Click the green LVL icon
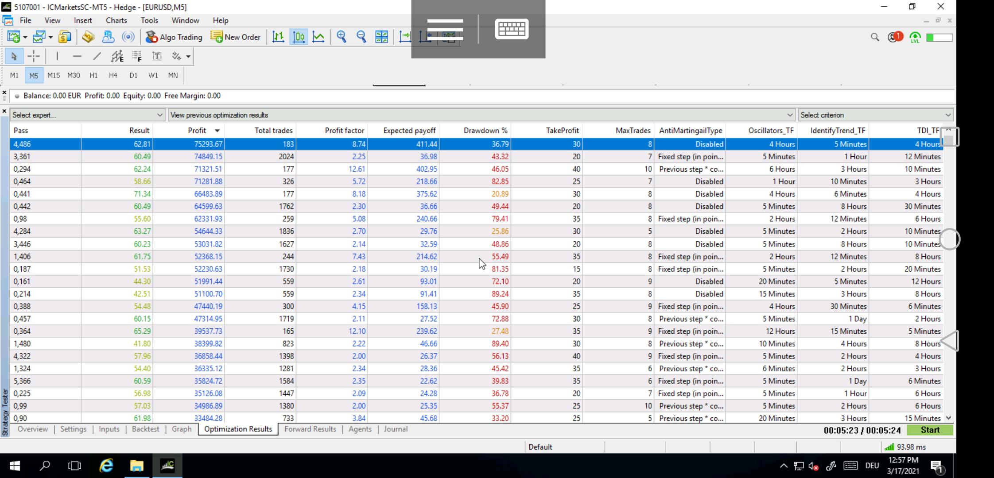 (915, 38)
